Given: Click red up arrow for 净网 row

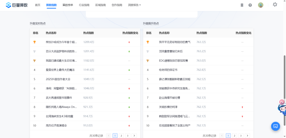Looking at the screenshot, I should tap(129, 89).
